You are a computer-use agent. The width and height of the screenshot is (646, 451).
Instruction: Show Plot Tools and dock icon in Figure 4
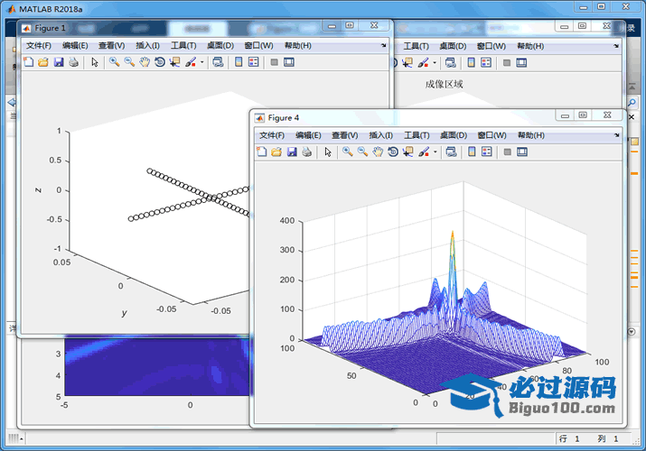pyautogui.click(x=522, y=152)
